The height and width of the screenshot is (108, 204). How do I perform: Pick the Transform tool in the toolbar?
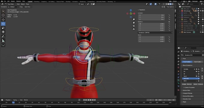pos(3,32)
